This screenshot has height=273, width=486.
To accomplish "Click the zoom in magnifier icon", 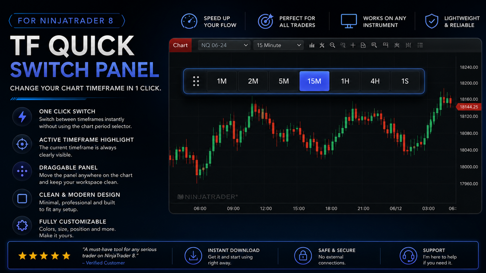I will pyautogui.click(x=332, y=45).
